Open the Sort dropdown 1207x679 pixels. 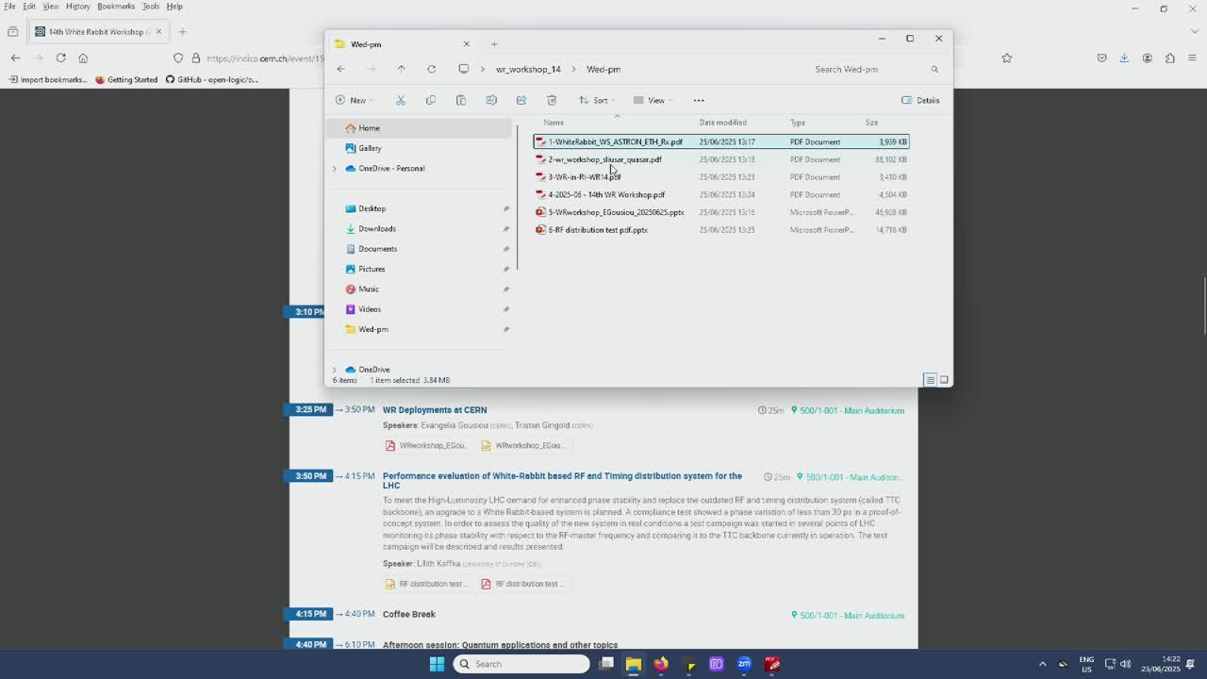pos(597,100)
